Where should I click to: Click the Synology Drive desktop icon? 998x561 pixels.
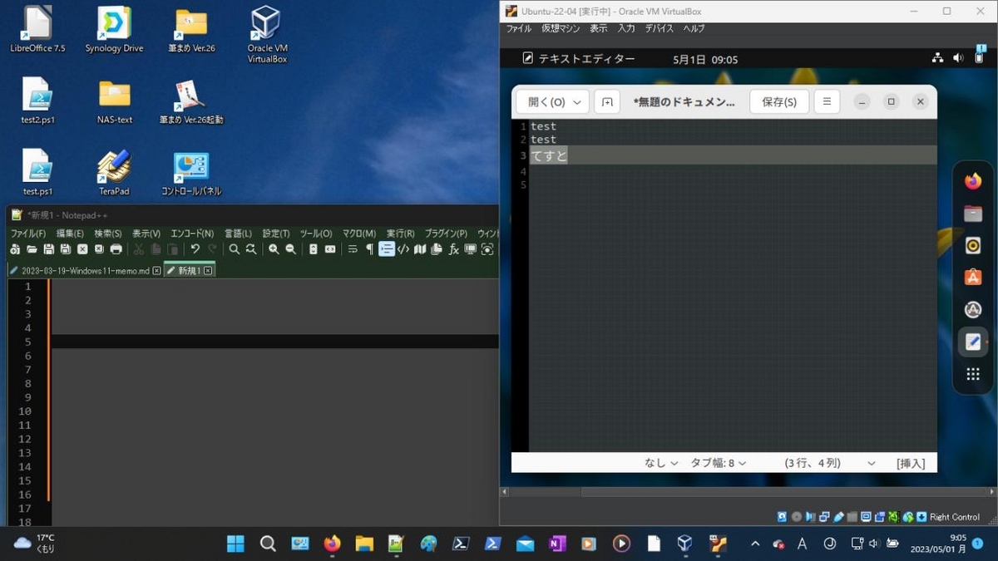pos(114,30)
